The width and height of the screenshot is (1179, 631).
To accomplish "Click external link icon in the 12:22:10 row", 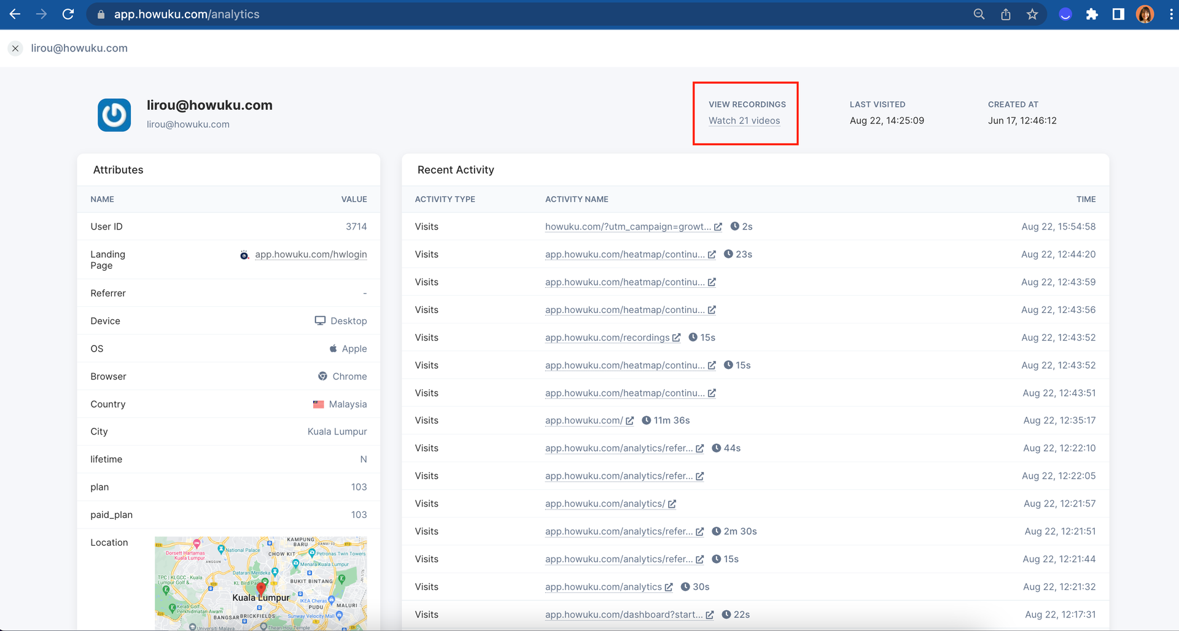I will point(699,449).
